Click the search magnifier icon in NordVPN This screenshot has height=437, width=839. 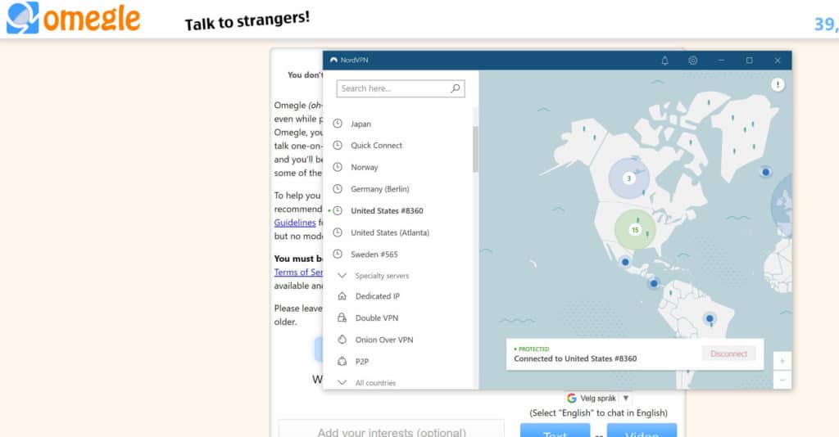(x=456, y=88)
